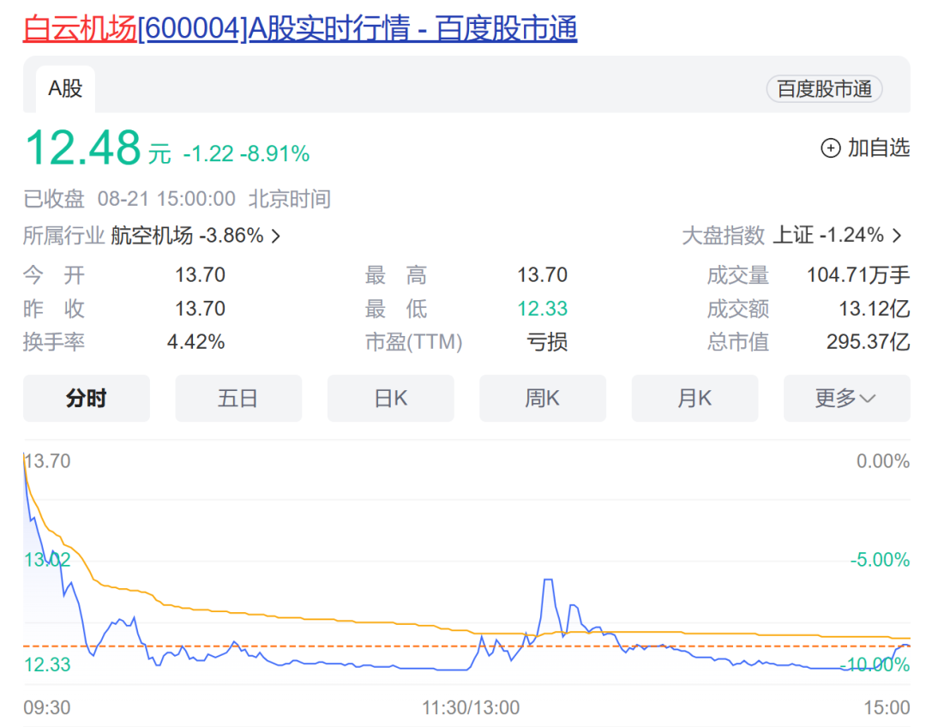Click the 成交量 value 104.71万手
Viewport: 926px width, 727px height.
point(858,274)
